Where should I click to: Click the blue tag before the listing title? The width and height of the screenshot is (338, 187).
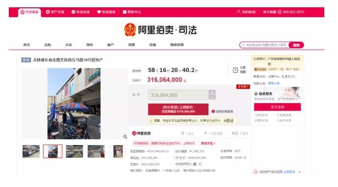pyautogui.click(x=26, y=60)
